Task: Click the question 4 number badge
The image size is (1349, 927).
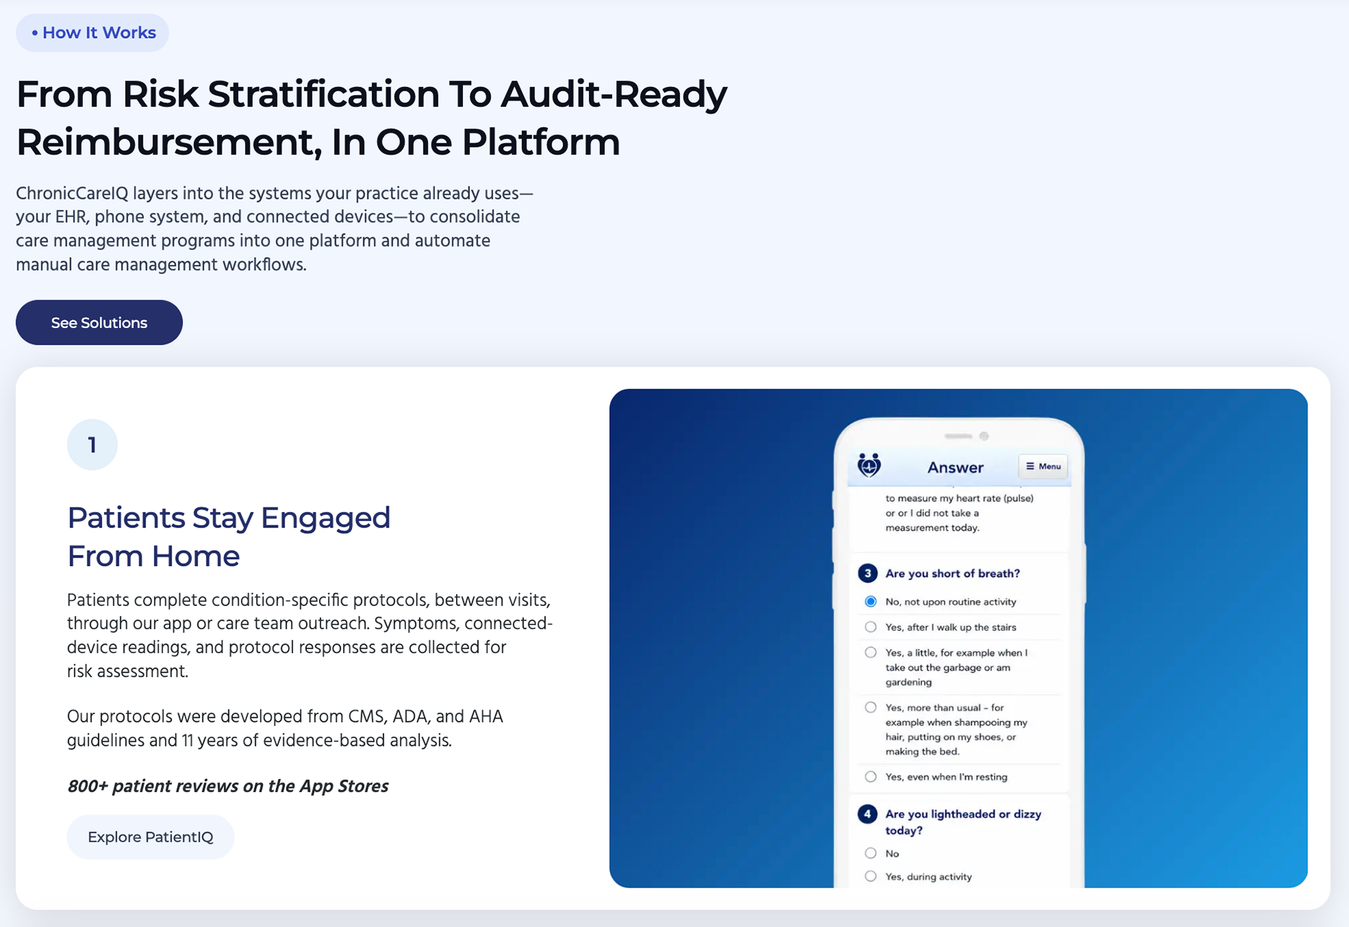Action: [868, 814]
